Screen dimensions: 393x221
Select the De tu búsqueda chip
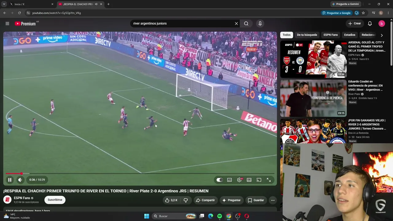coord(307,35)
